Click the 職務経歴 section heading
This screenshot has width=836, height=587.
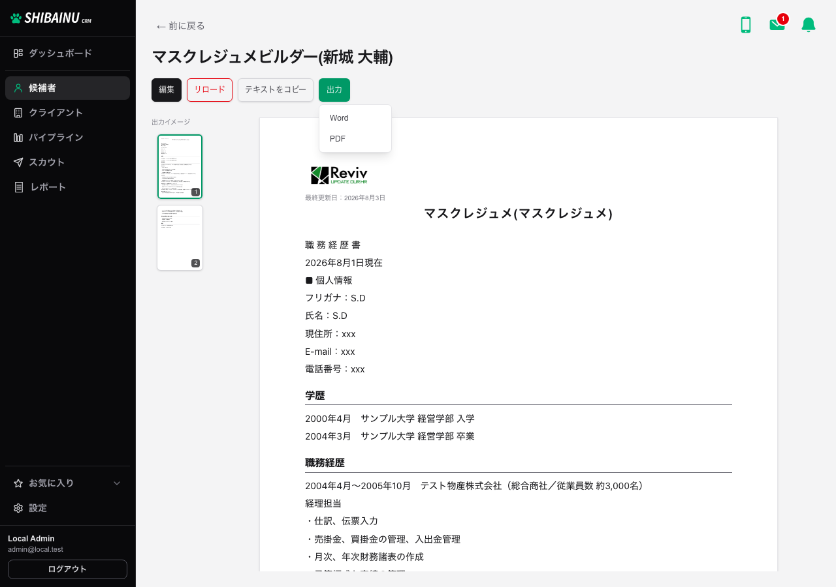[325, 463]
